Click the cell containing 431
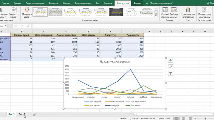Image resolution: width=214 pixels, height=120 pixels. point(44,49)
